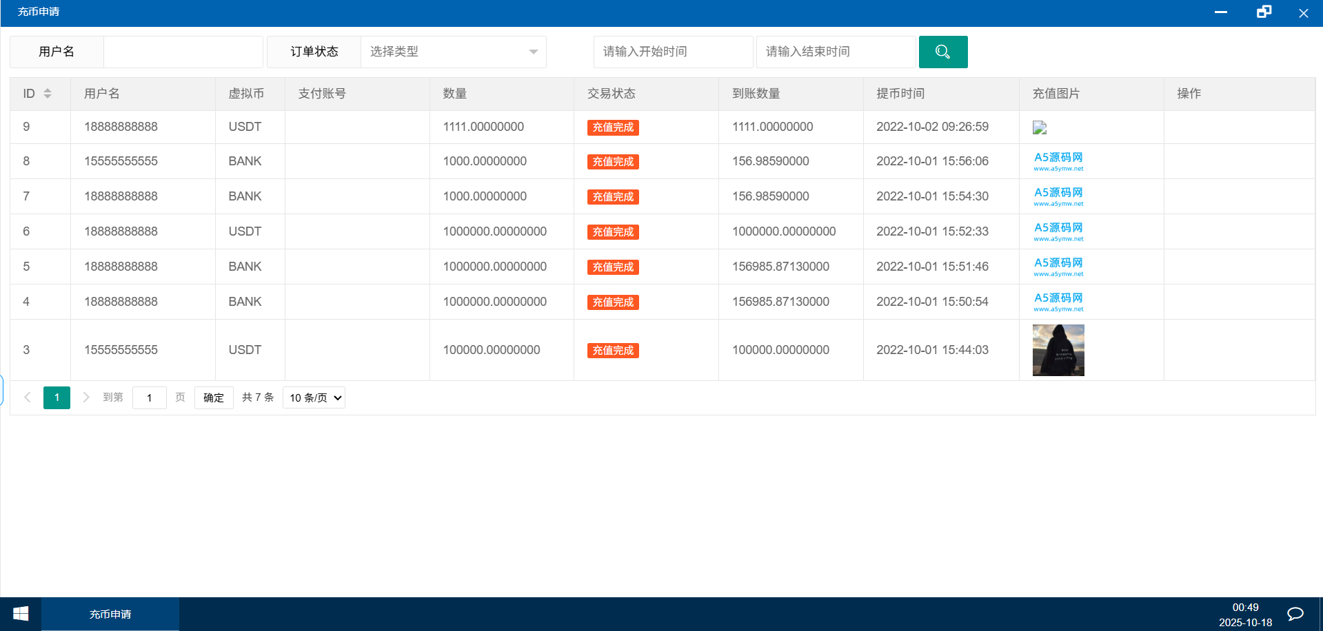Screen dimensions: 1323x631
Task: Click the page number jump input box
Action: (149, 397)
